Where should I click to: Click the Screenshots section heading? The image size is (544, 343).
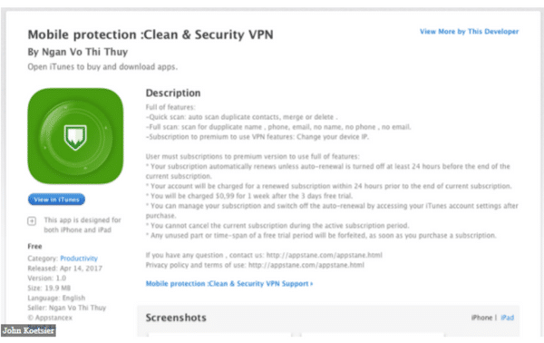176,318
